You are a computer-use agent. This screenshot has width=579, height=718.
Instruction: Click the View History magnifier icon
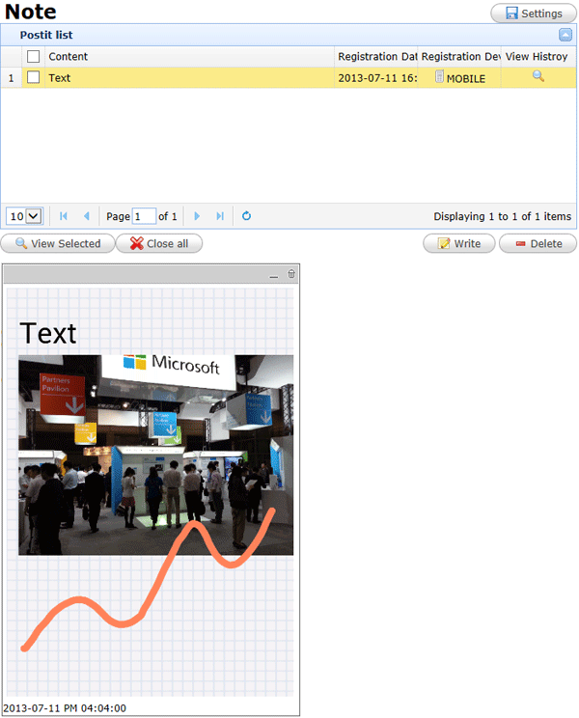tap(538, 77)
